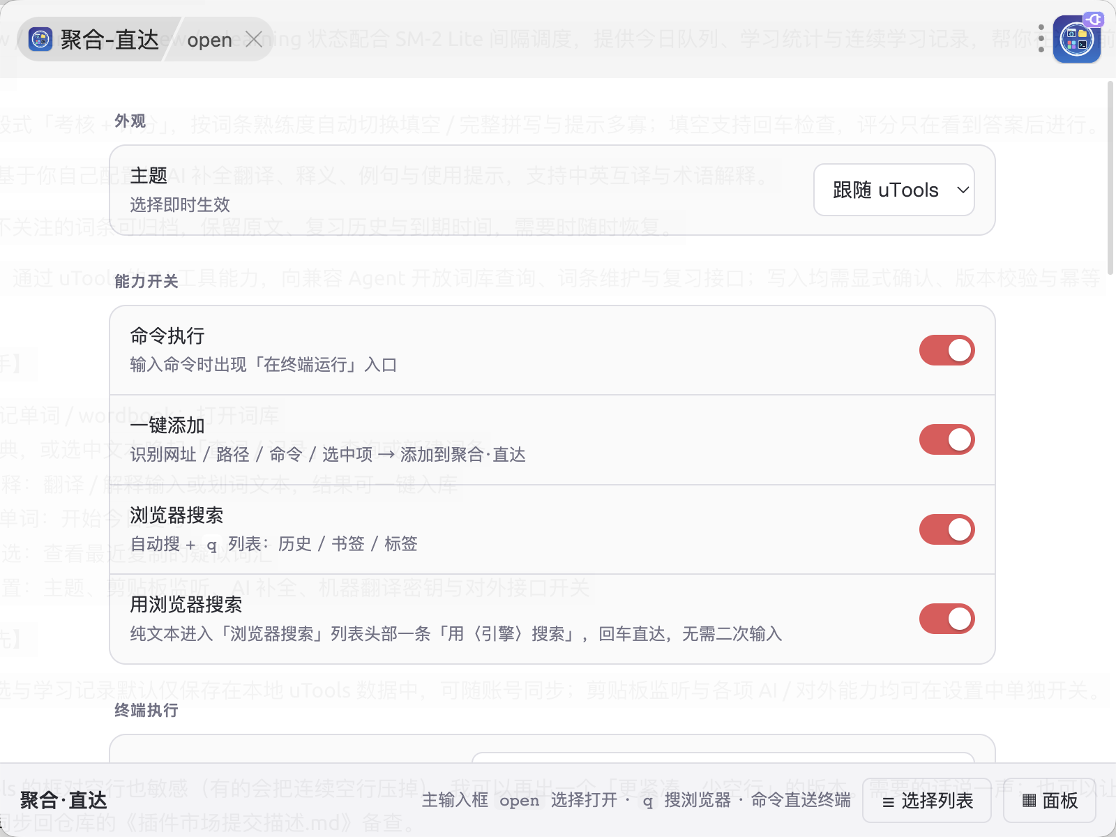Click the 主题 setting label

point(149,175)
